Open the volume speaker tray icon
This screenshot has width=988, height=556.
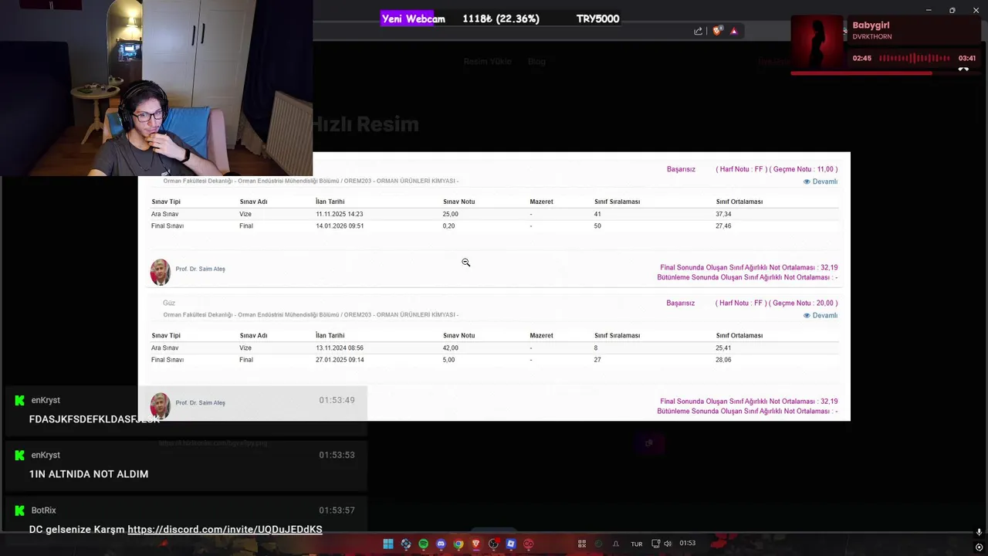[x=668, y=544]
